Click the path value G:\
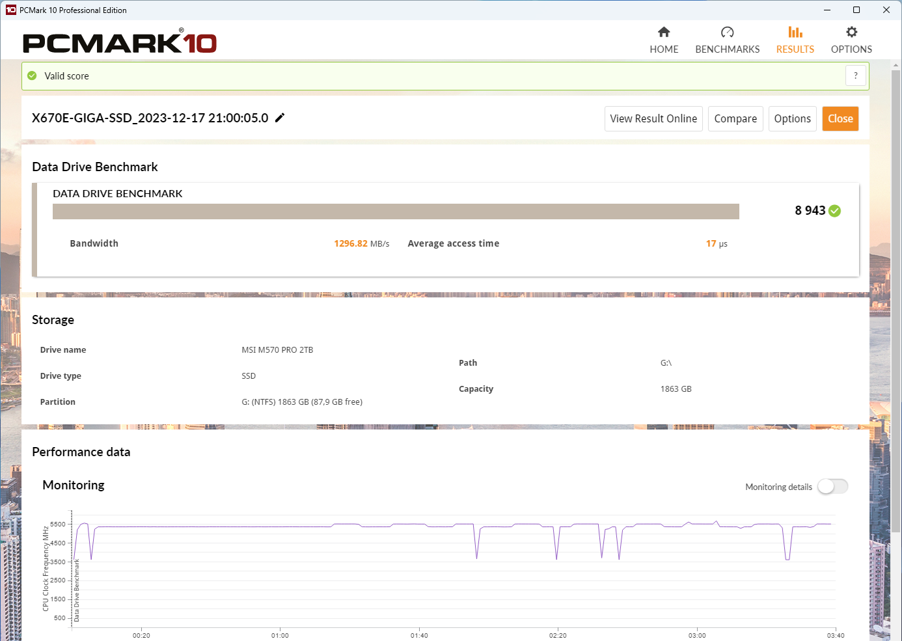 coord(666,362)
